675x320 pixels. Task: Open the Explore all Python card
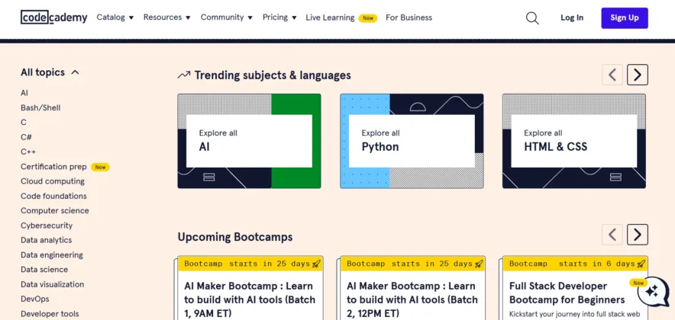412,141
